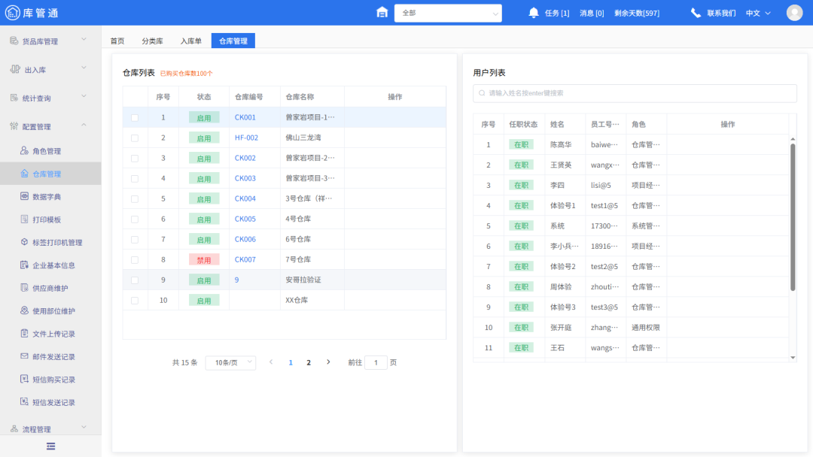
Task: Click the 邮件发送记录 envelope icon
Action: pos(24,356)
